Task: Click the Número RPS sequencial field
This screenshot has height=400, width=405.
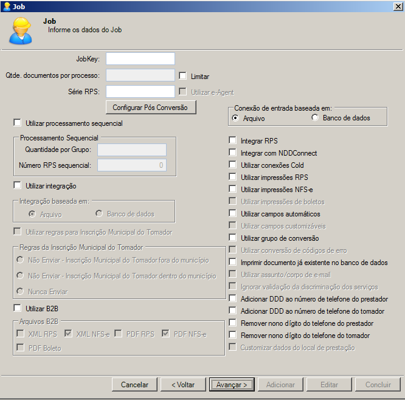Action: [x=132, y=165]
